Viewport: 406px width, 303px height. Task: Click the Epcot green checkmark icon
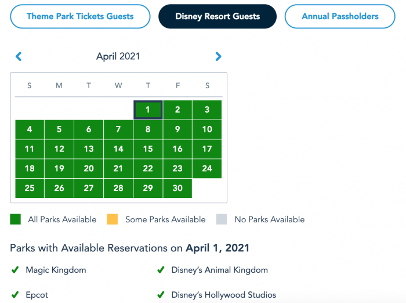tap(15, 295)
